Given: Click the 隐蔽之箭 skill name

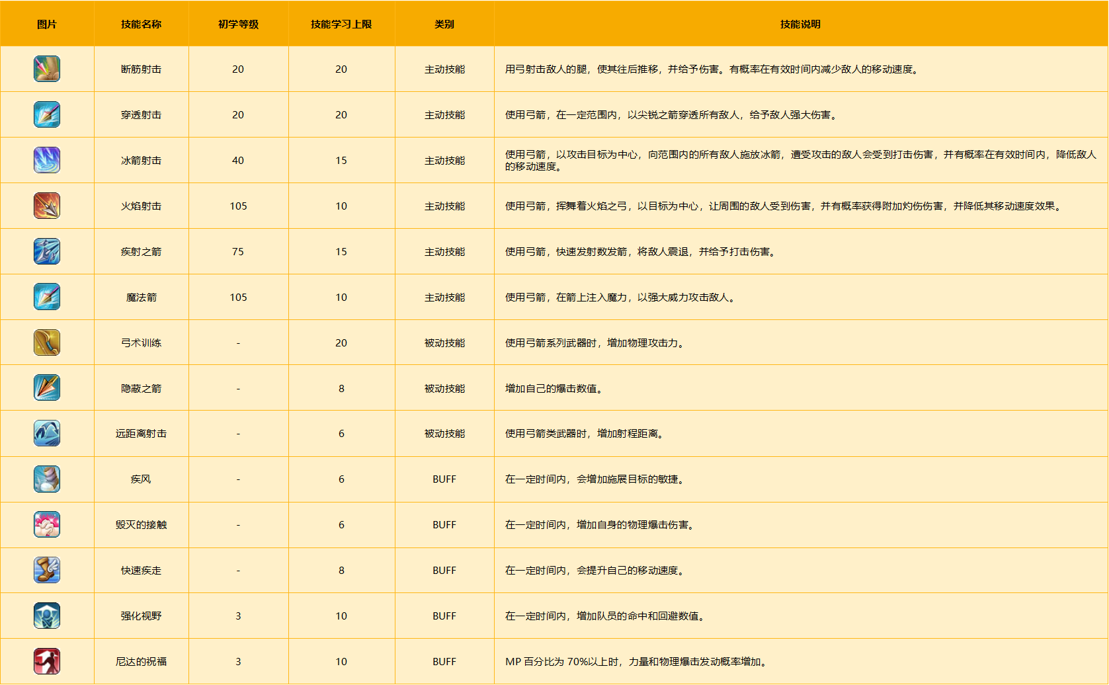Looking at the screenshot, I should pos(141,389).
